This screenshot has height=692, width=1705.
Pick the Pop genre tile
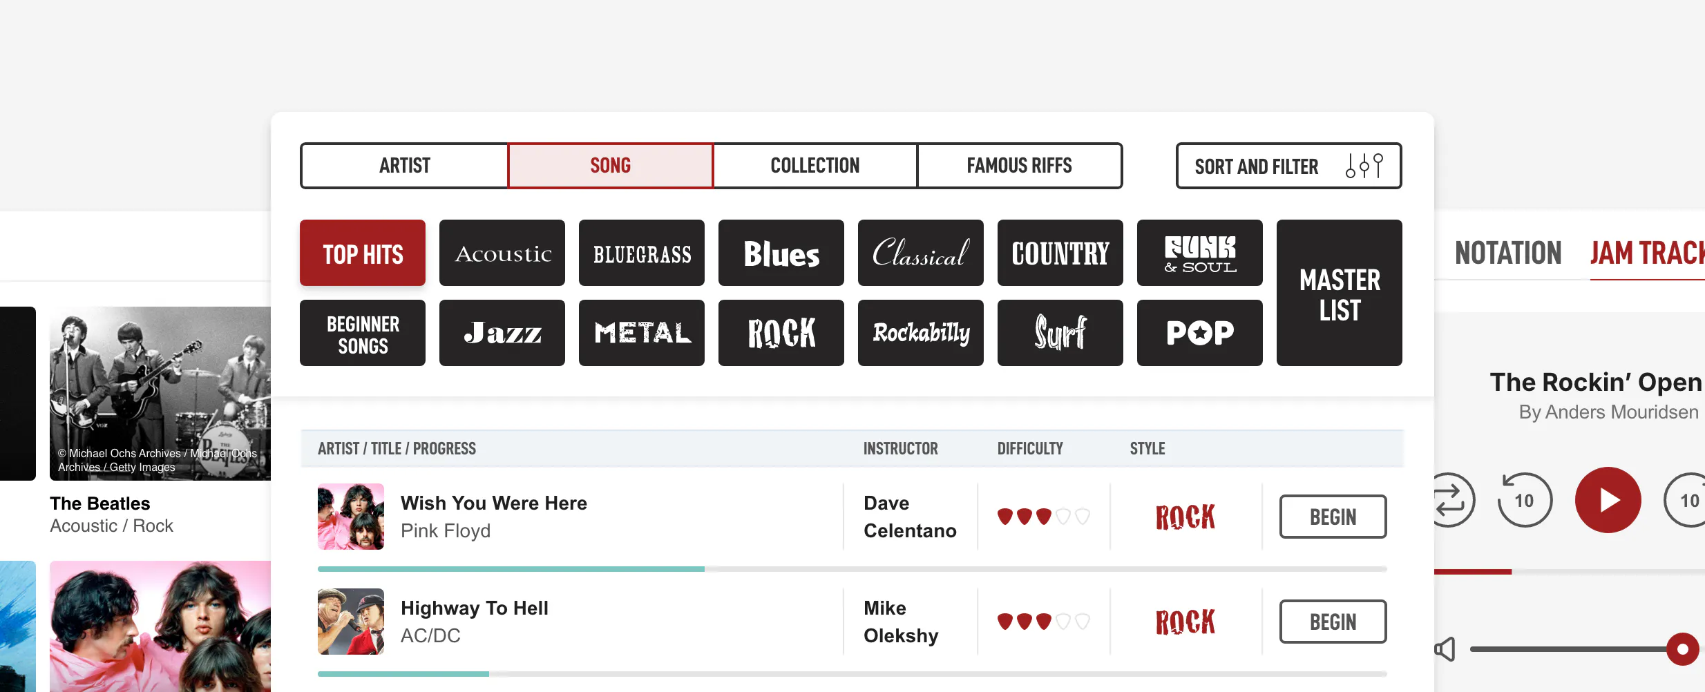pos(1200,333)
